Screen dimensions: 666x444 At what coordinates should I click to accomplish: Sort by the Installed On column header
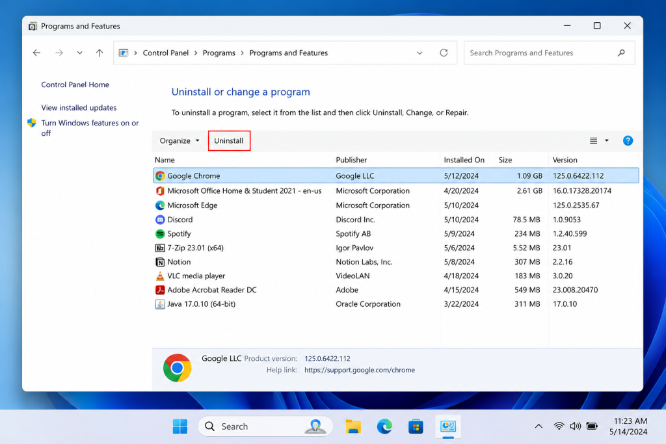click(464, 160)
